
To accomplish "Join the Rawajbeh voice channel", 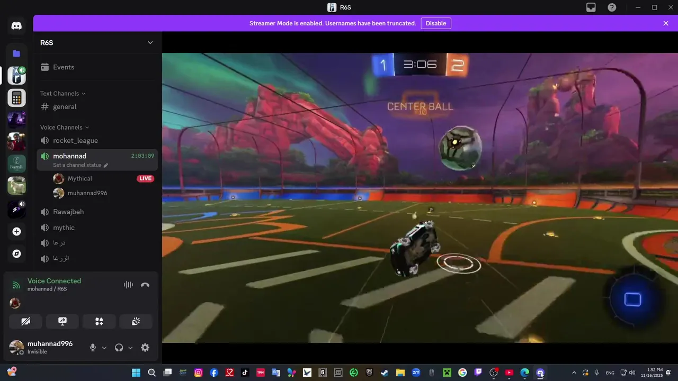I will [x=97, y=212].
